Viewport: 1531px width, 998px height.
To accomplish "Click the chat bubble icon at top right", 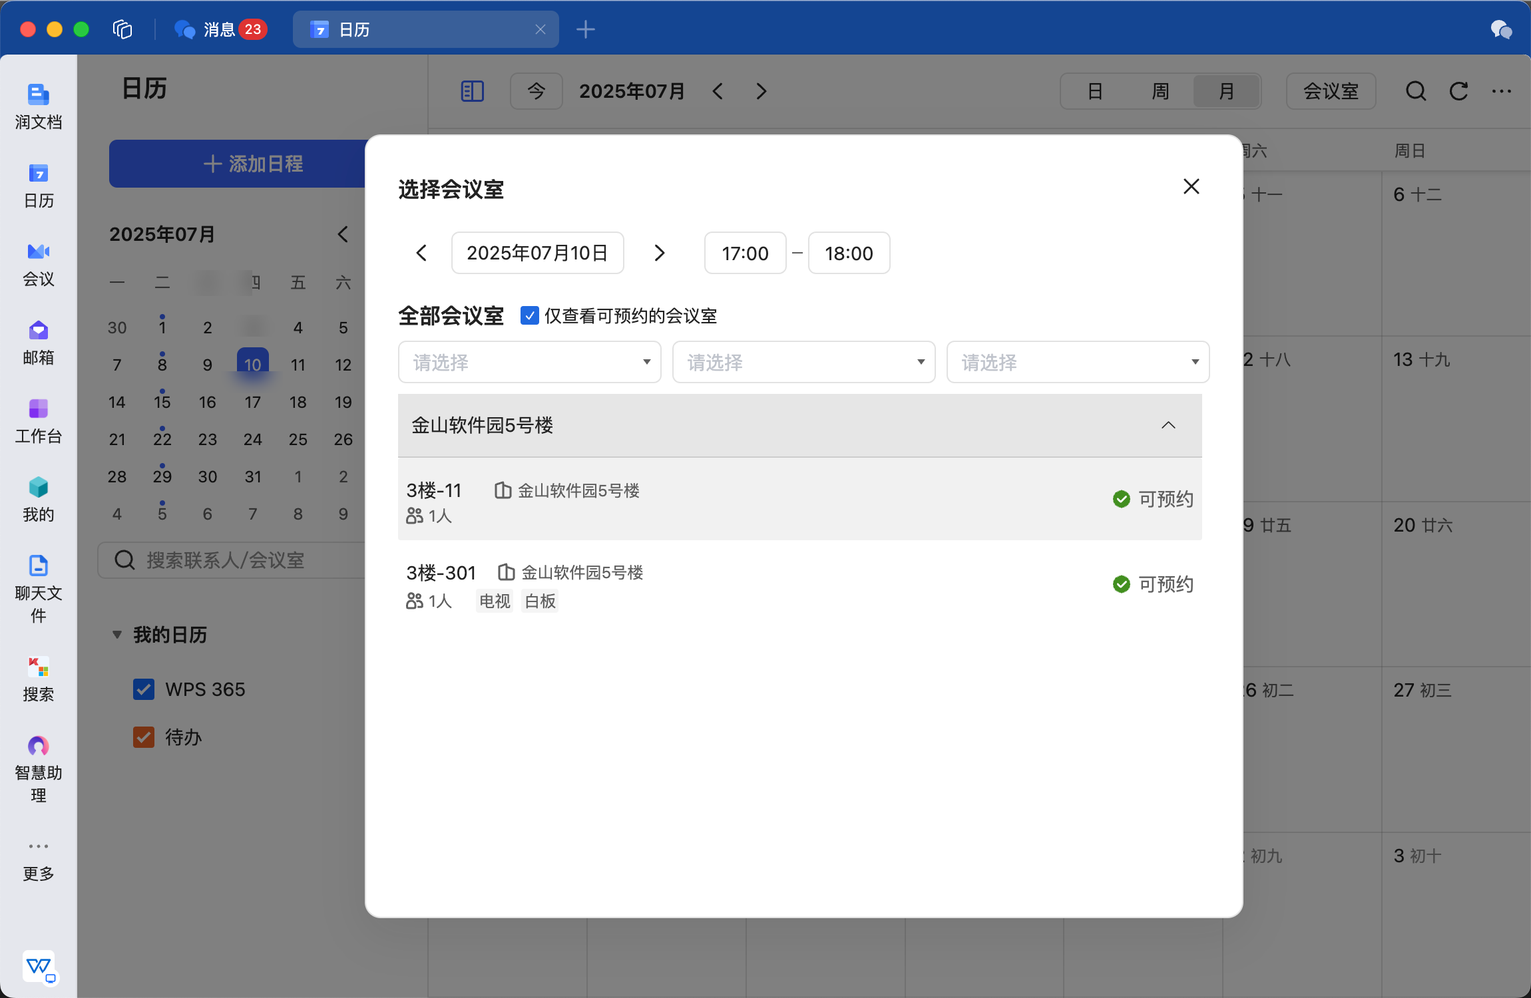I will [1501, 29].
